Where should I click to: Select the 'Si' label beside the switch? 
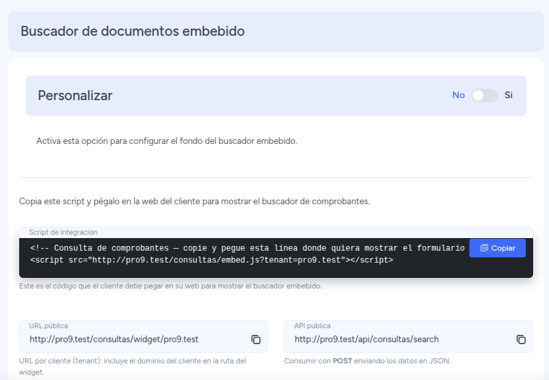click(x=509, y=95)
